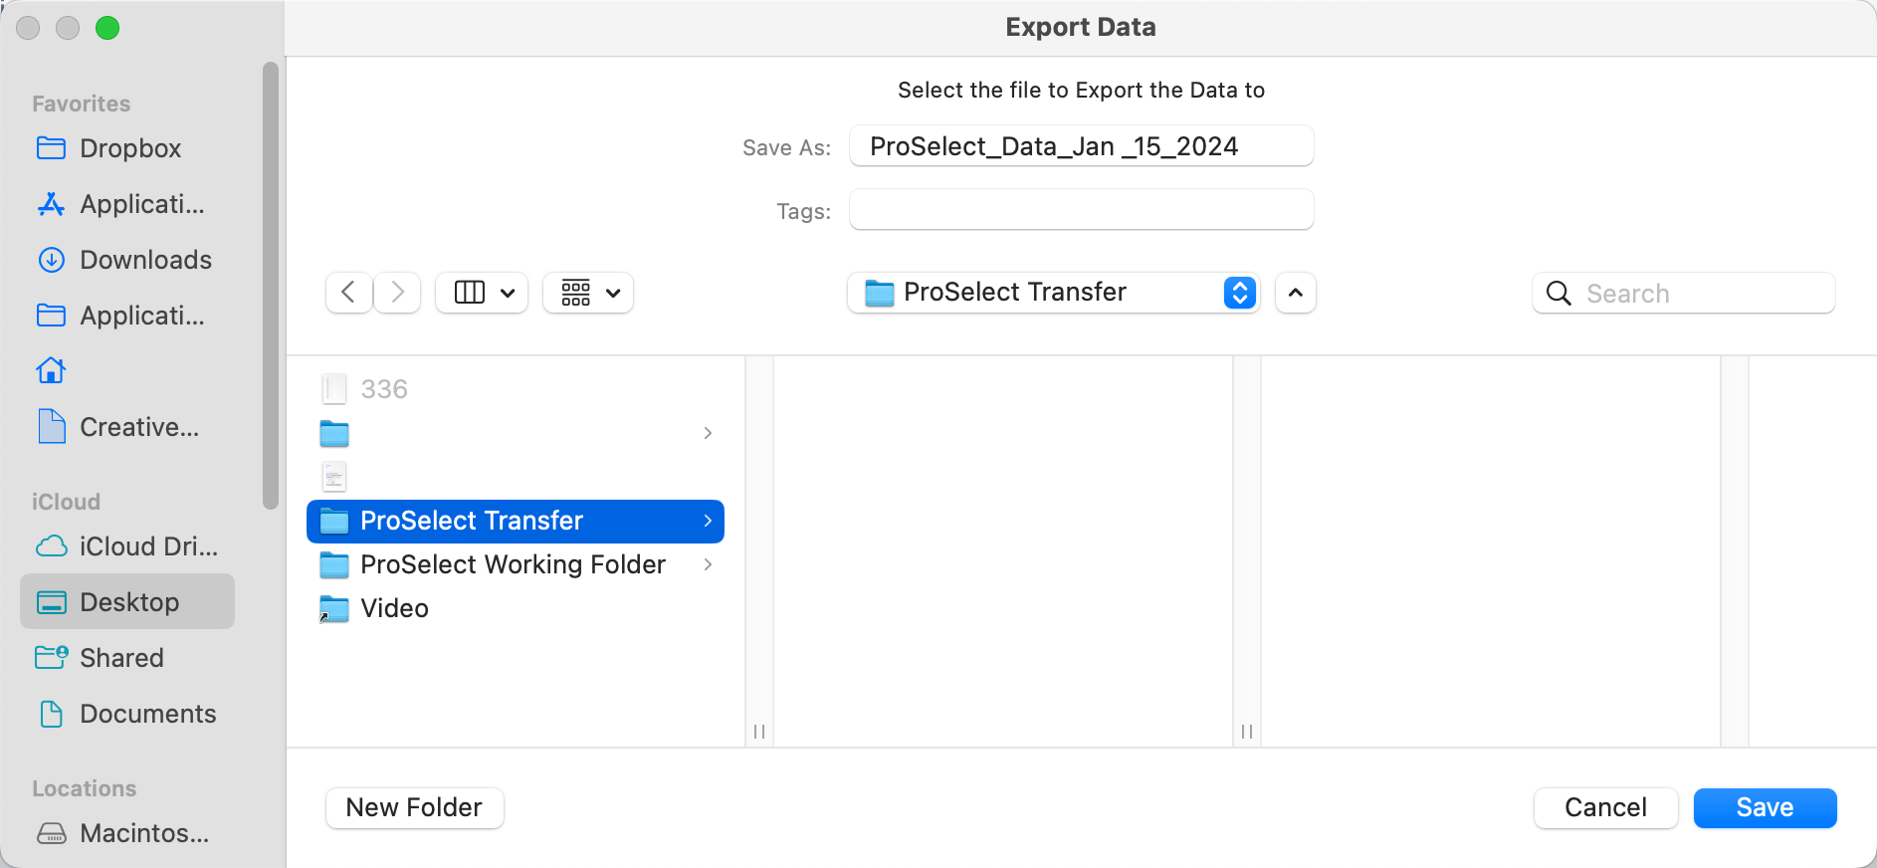Click the Cancel button
Screen dimensions: 1877x868
tap(1604, 807)
